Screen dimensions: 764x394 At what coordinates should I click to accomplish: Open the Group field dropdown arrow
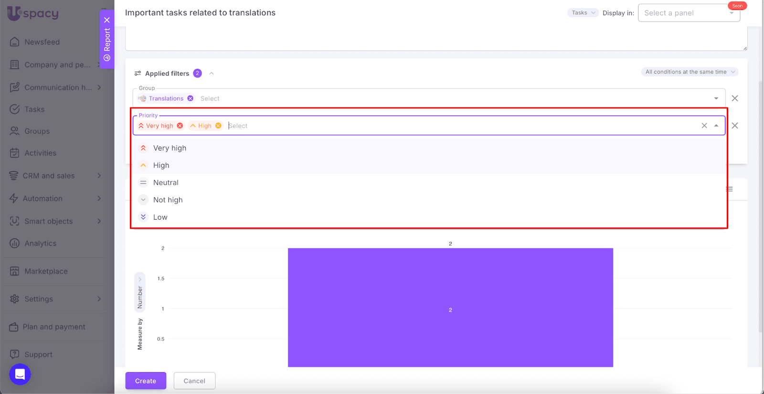(716, 98)
